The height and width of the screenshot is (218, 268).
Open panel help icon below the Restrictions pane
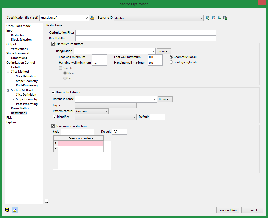click(x=46, y=201)
